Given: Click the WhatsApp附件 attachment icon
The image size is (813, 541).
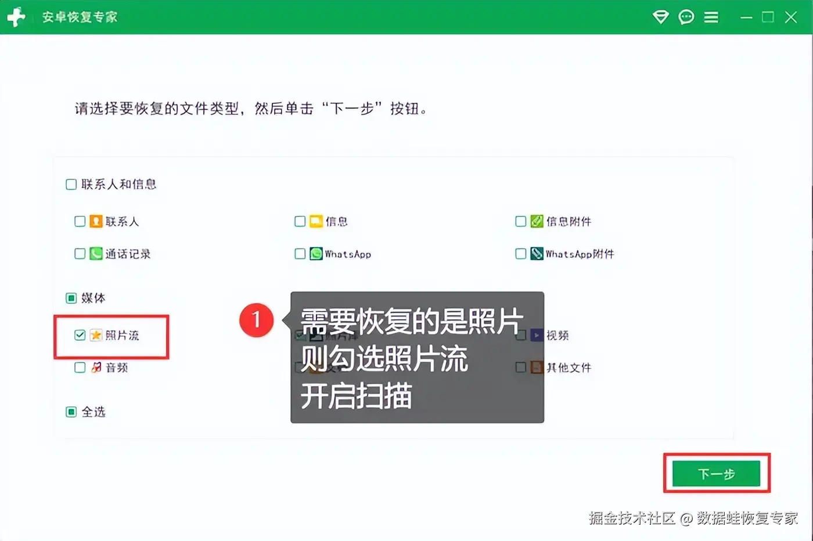Looking at the screenshot, I should (537, 254).
